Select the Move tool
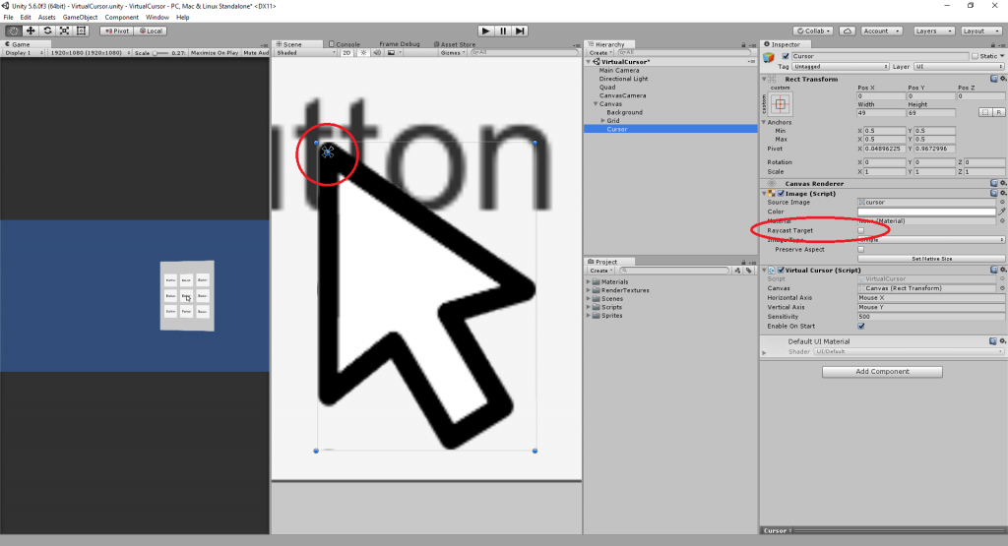1008x546 pixels. [x=31, y=30]
